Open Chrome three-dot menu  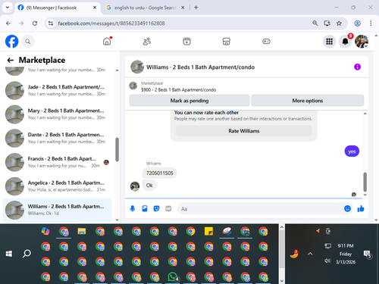[x=371, y=23]
